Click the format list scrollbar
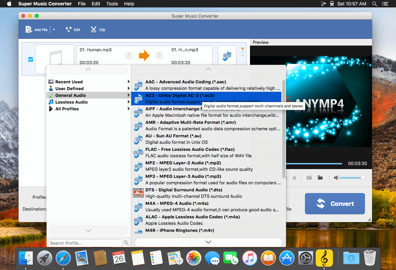This screenshot has width=396, height=270. tap(284, 129)
